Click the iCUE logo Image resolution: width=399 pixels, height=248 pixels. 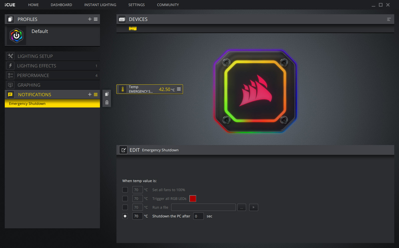(x=10, y=5)
